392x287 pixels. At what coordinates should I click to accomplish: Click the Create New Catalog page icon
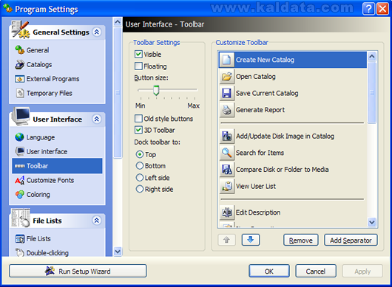[x=226, y=60]
